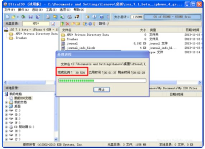205x149 pixels.
Task: Click the New Folder icon in image toolbar
Action: point(73,24)
